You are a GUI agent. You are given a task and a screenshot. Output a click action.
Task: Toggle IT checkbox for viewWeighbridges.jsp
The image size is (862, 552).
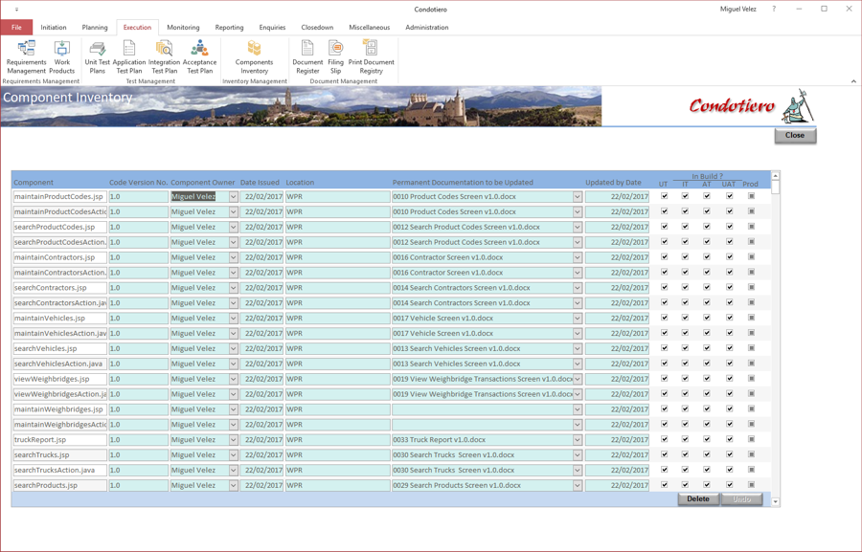coord(685,379)
